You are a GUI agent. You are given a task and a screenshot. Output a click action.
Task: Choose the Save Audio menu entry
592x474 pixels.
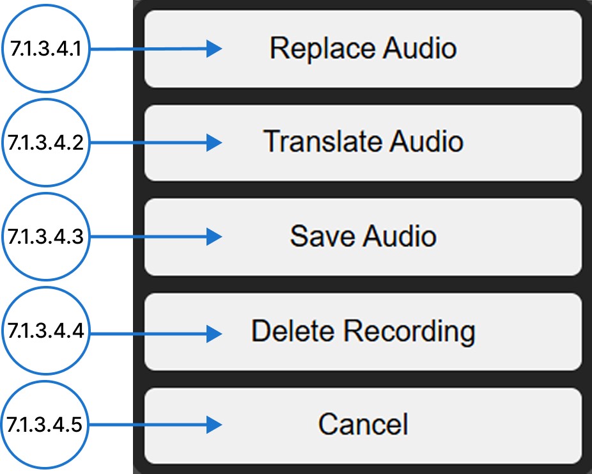click(x=363, y=235)
